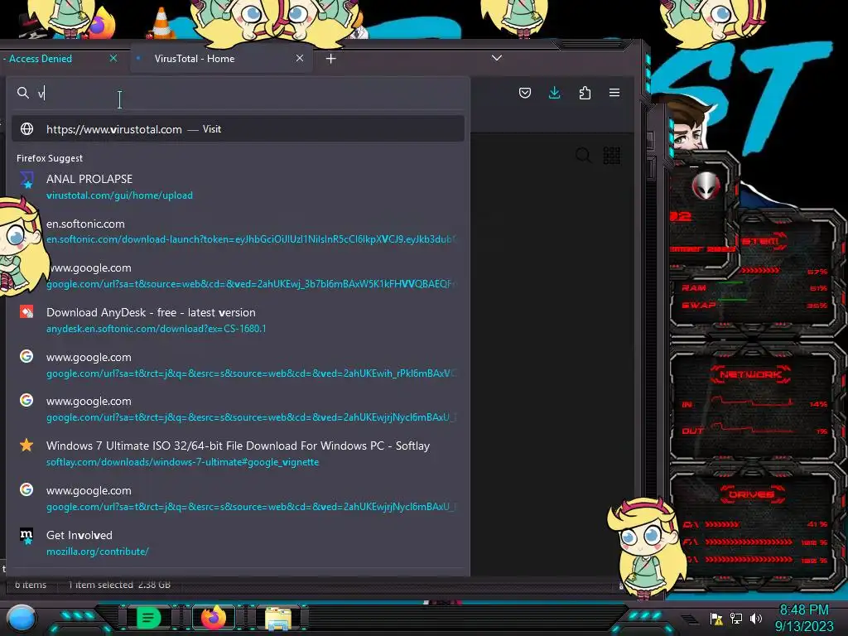Open the en.softonic.com download-launch suggestion
The image size is (848, 636).
click(238, 232)
